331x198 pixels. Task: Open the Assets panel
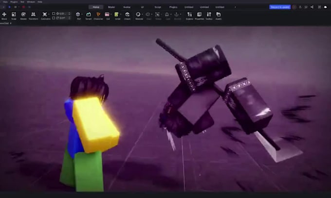219,16
